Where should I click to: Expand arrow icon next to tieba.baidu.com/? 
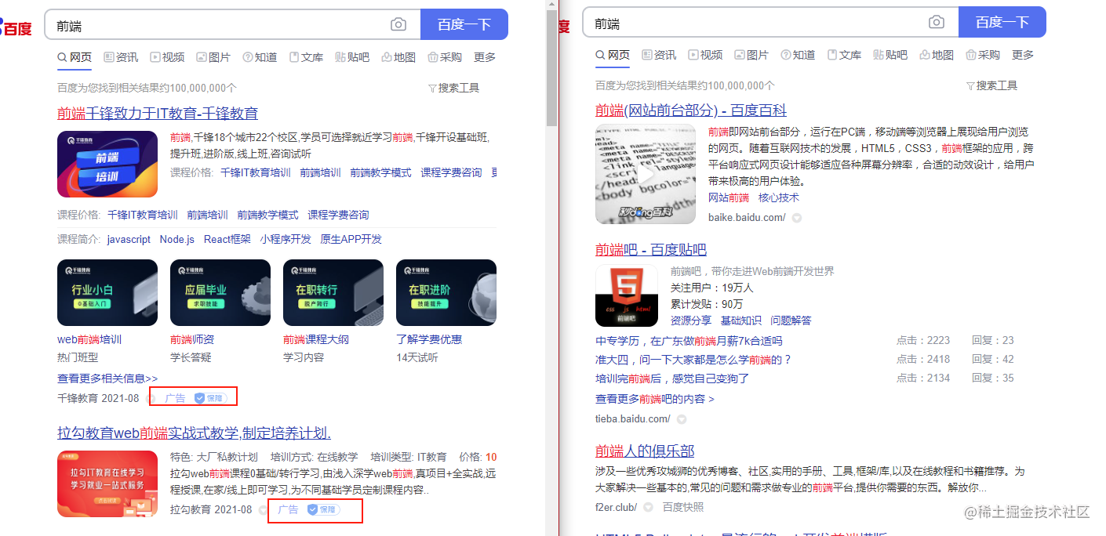coord(682,419)
